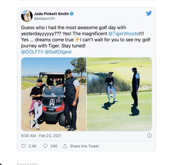Image resolution: width=175 pixels, height=165 pixels.
Task: Open the tweet info circle icon
Action: click(149, 136)
